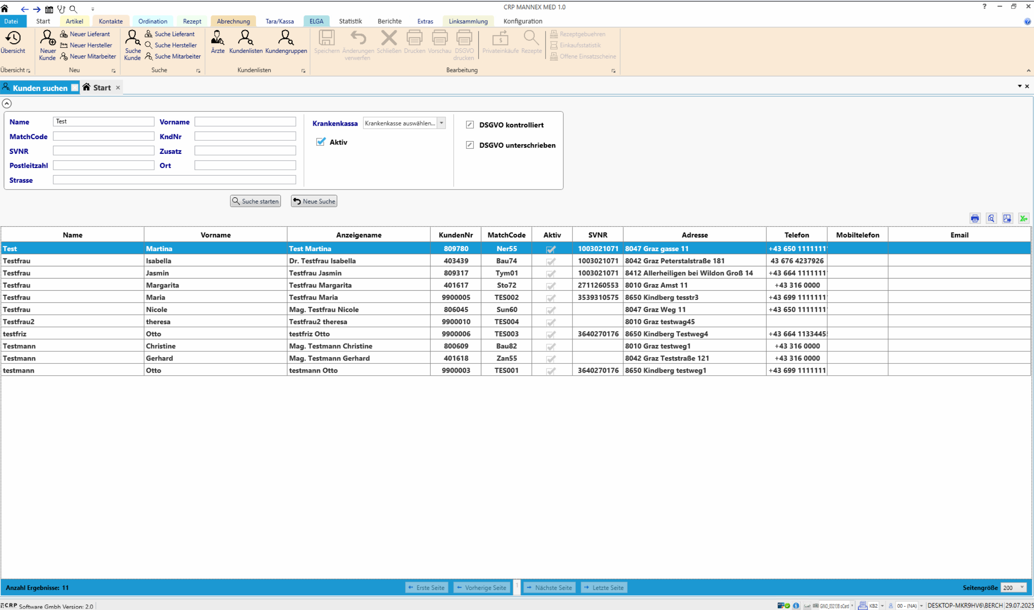Collapse the search filter panel
The height and width of the screenshot is (610, 1034).
point(7,103)
